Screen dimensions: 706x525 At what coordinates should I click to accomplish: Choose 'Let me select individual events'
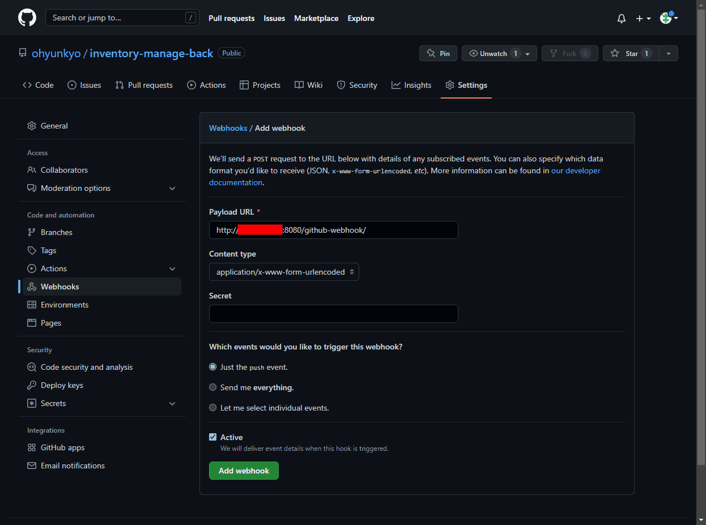click(x=213, y=408)
